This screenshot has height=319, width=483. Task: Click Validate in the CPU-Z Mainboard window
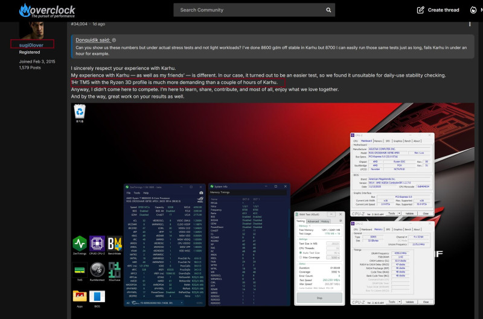[x=409, y=213]
